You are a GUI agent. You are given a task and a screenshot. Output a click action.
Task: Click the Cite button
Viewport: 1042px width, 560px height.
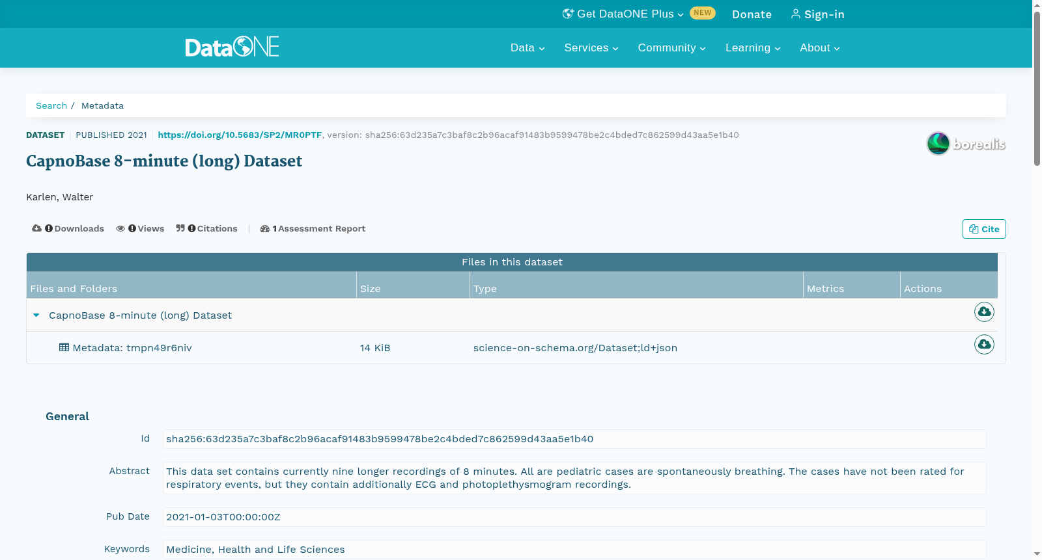tap(984, 229)
